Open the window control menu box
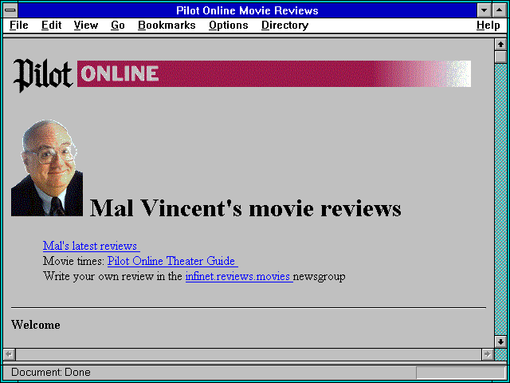Image resolution: width=510 pixels, height=383 pixels. point(10,10)
